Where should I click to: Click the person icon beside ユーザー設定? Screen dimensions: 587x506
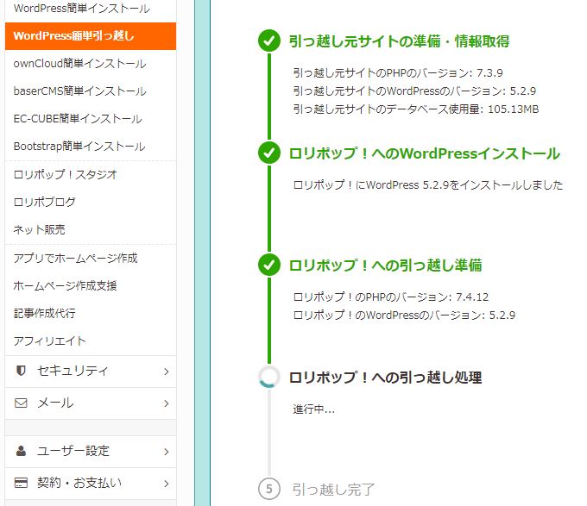(x=21, y=451)
